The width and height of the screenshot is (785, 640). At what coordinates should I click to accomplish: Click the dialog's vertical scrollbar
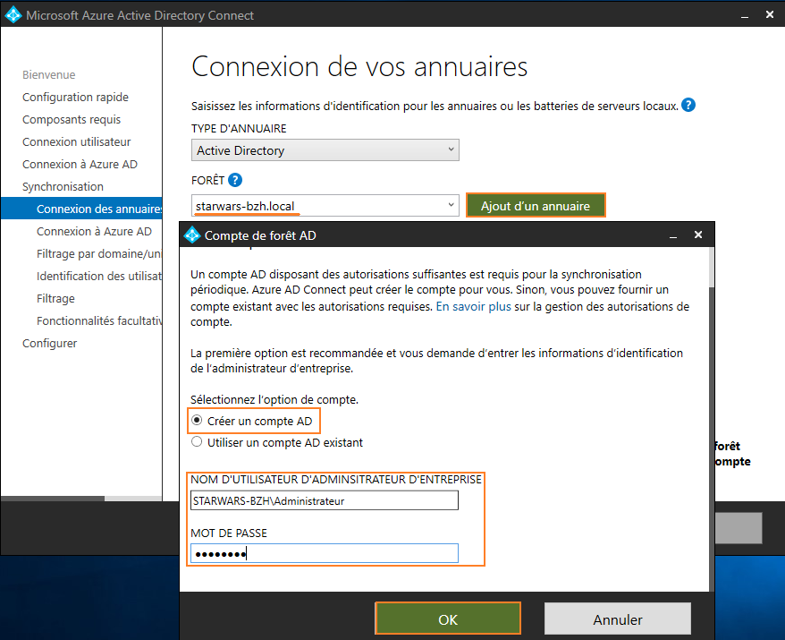[x=712, y=419]
